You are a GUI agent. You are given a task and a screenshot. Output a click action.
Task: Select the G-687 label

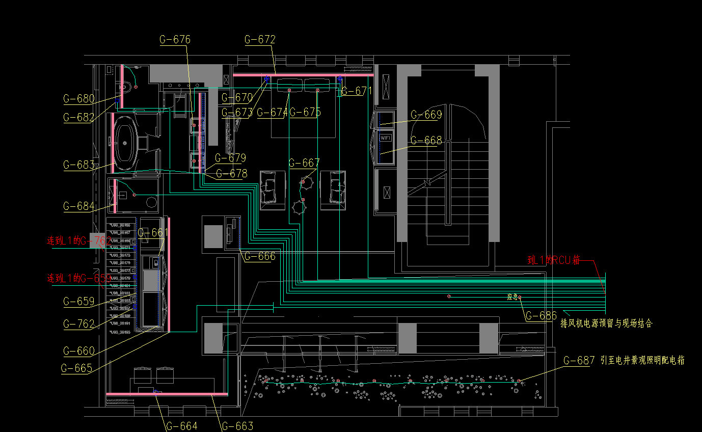(x=579, y=361)
